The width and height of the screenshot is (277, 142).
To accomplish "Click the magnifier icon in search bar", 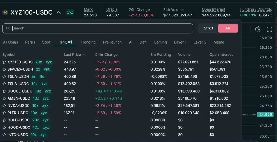I will pos(8,28).
